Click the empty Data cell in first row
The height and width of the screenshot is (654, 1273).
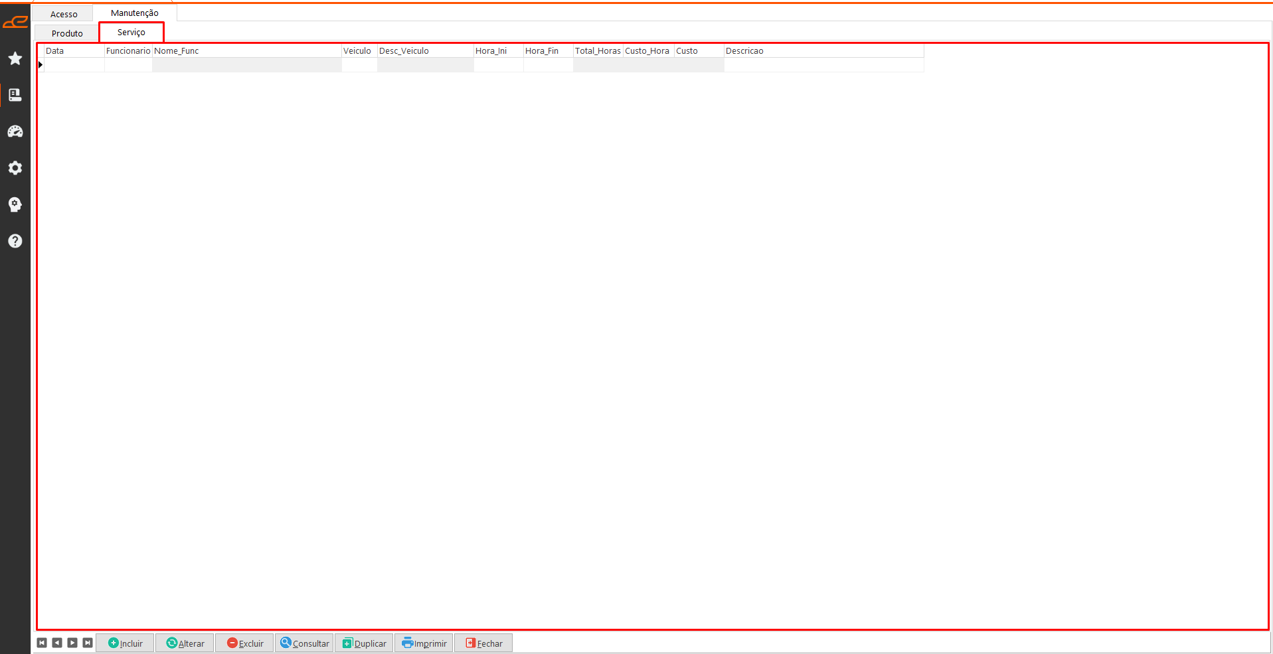(x=74, y=65)
